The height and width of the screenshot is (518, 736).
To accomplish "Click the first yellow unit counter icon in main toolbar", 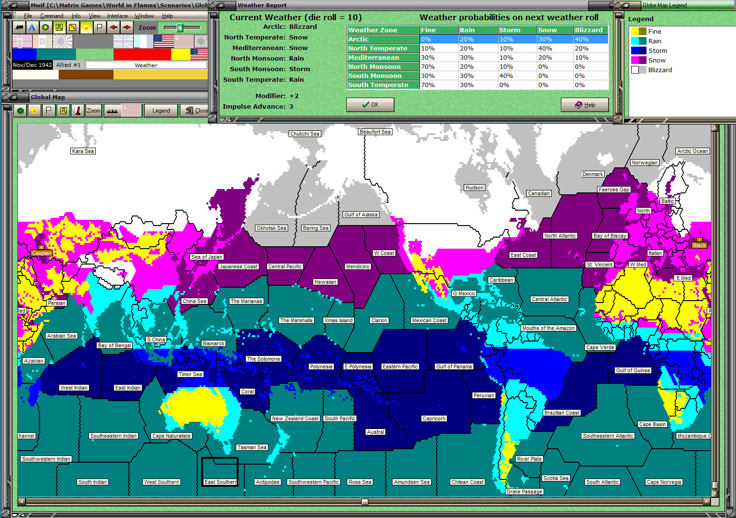I will click(59, 27).
